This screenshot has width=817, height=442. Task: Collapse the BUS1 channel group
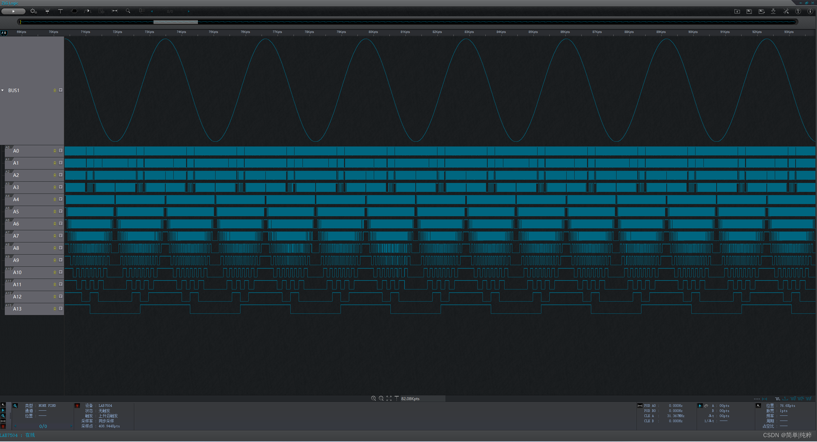click(3, 91)
